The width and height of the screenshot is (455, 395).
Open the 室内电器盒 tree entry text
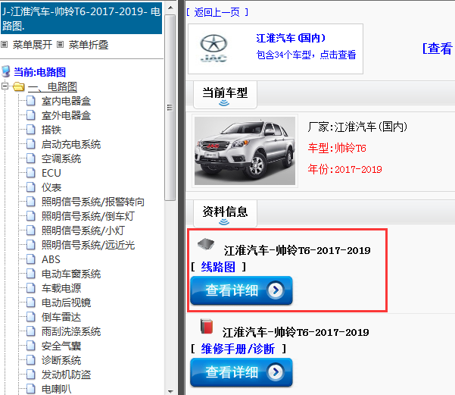point(66,101)
